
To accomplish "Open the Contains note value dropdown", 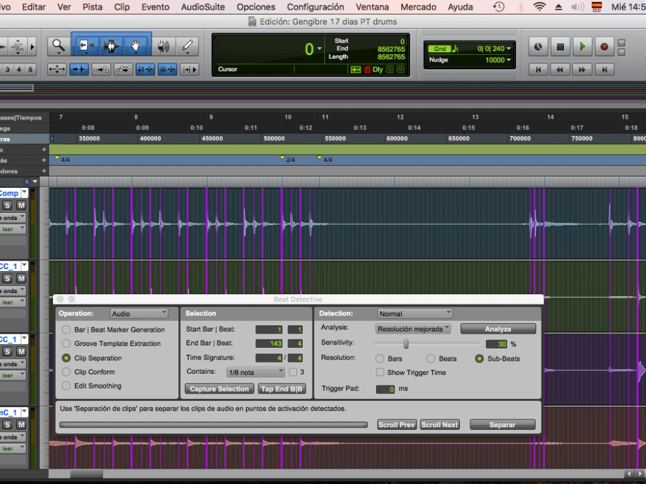I will [x=255, y=372].
